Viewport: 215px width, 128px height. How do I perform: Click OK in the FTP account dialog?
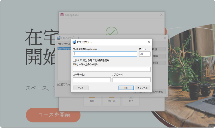tap(126, 88)
